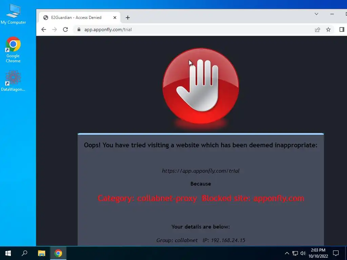The width and height of the screenshot is (347, 260).
Task: Select the E2Guardian - Access Denied tab
Action: click(x=80, y=18)
